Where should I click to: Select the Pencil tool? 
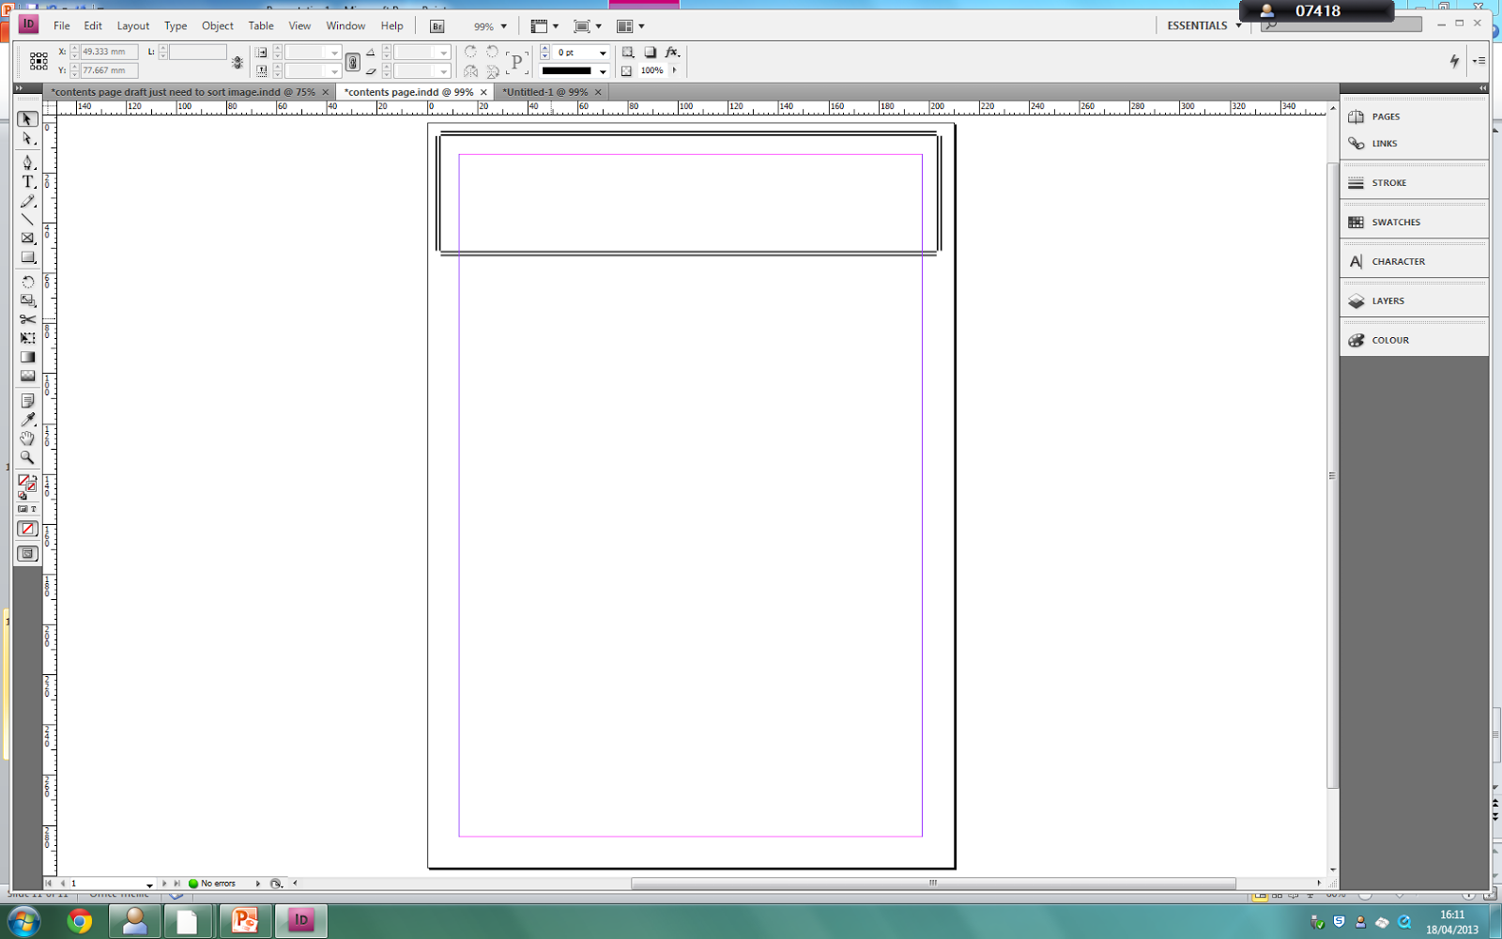pyautogui.click(x=27, y=201)
